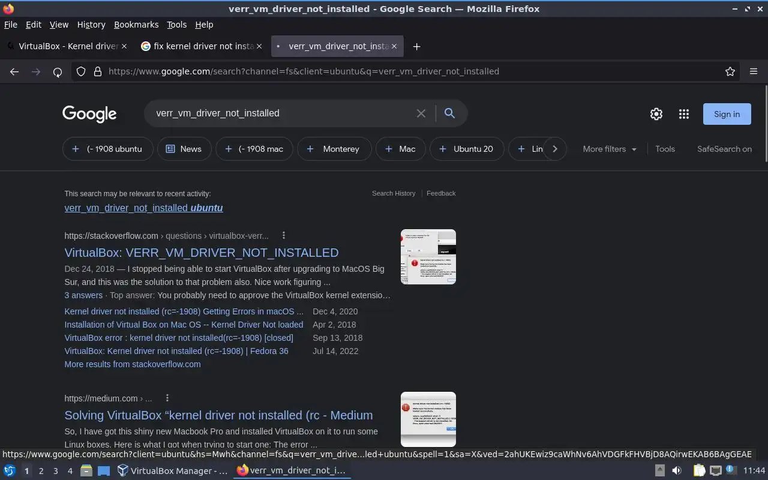
Task: Open Solving VirtualBox Medium result
Action: [x=218, y=415]
